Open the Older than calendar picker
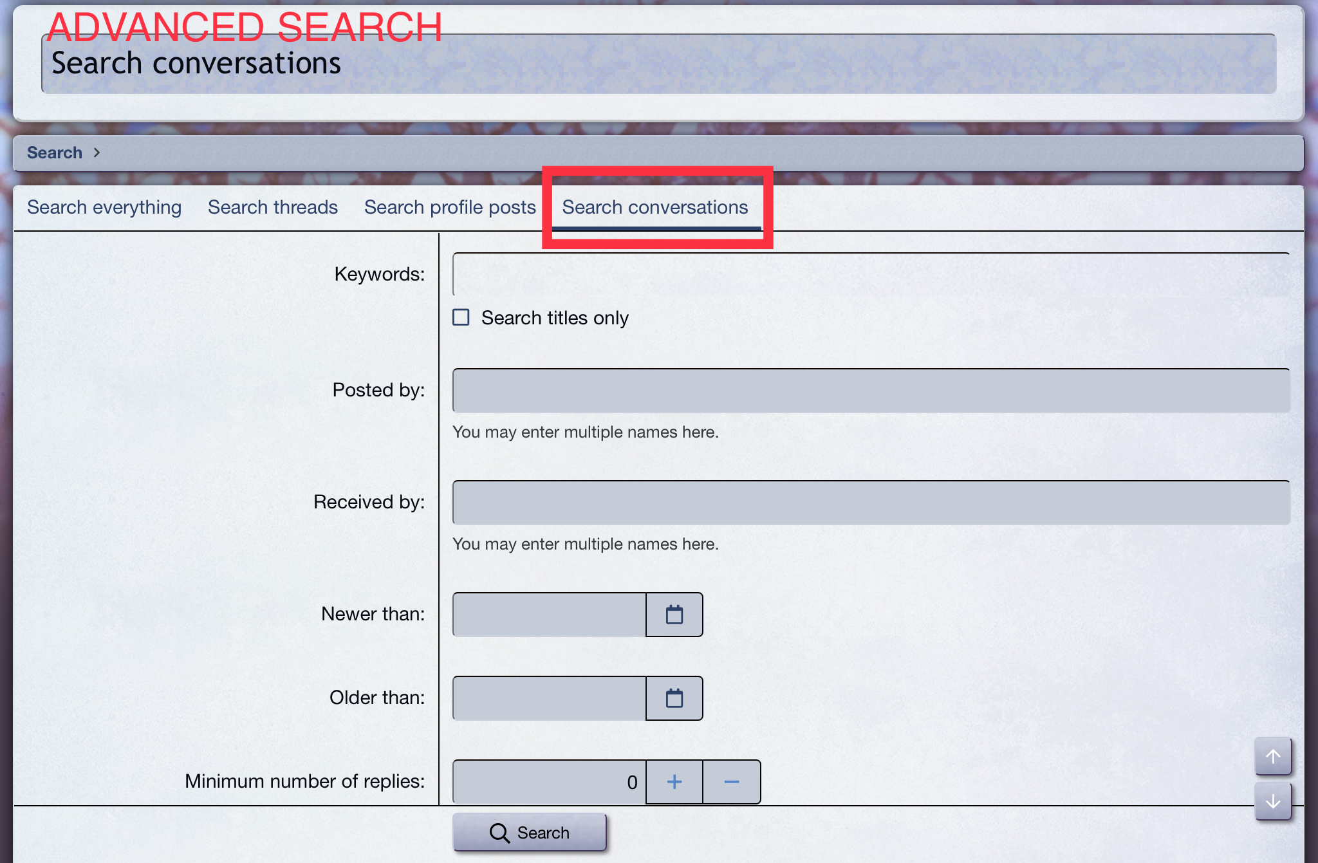Screen dimensions: 1318x863 point(674,698)
